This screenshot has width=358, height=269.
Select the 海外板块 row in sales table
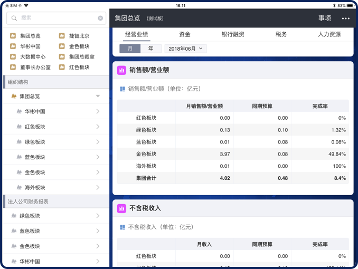(x=233, y=166)
